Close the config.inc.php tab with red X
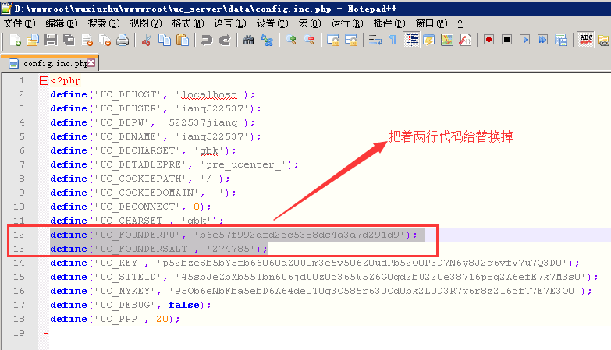The image size is (611, 350). [91, 62]
